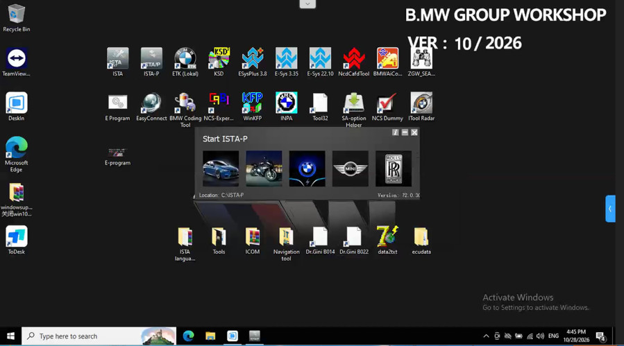Open the ecudata folder
The width and height of the screenshot is (624, 346).
(x=421, y=236)
